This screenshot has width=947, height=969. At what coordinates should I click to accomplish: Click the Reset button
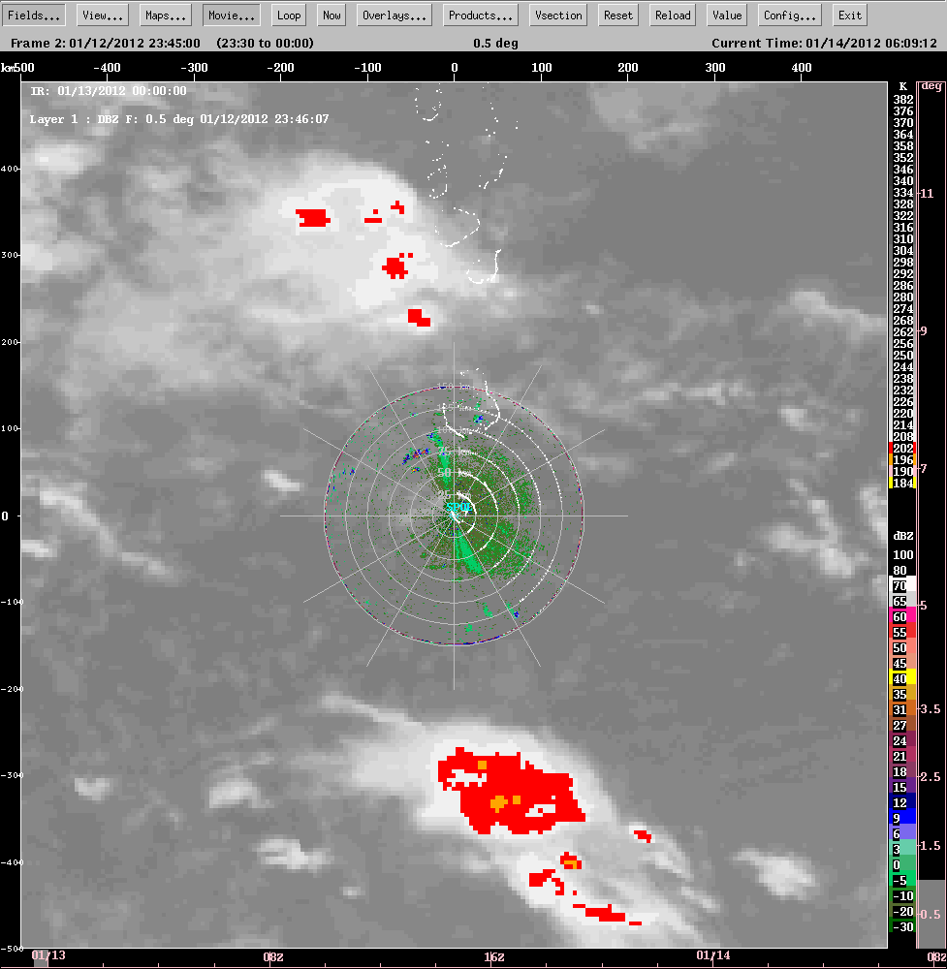pyautogui.click(x=618, y=16)
